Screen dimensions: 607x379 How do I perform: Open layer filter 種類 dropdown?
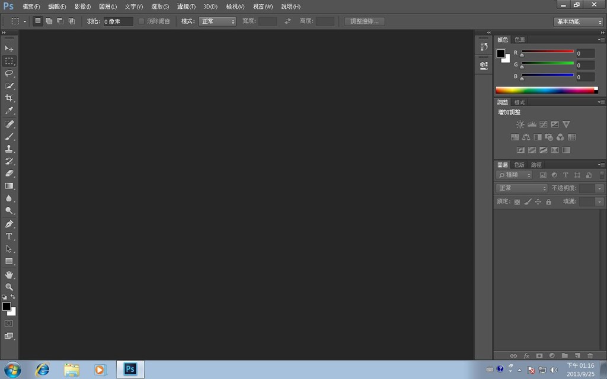click(x=514, y=175)
